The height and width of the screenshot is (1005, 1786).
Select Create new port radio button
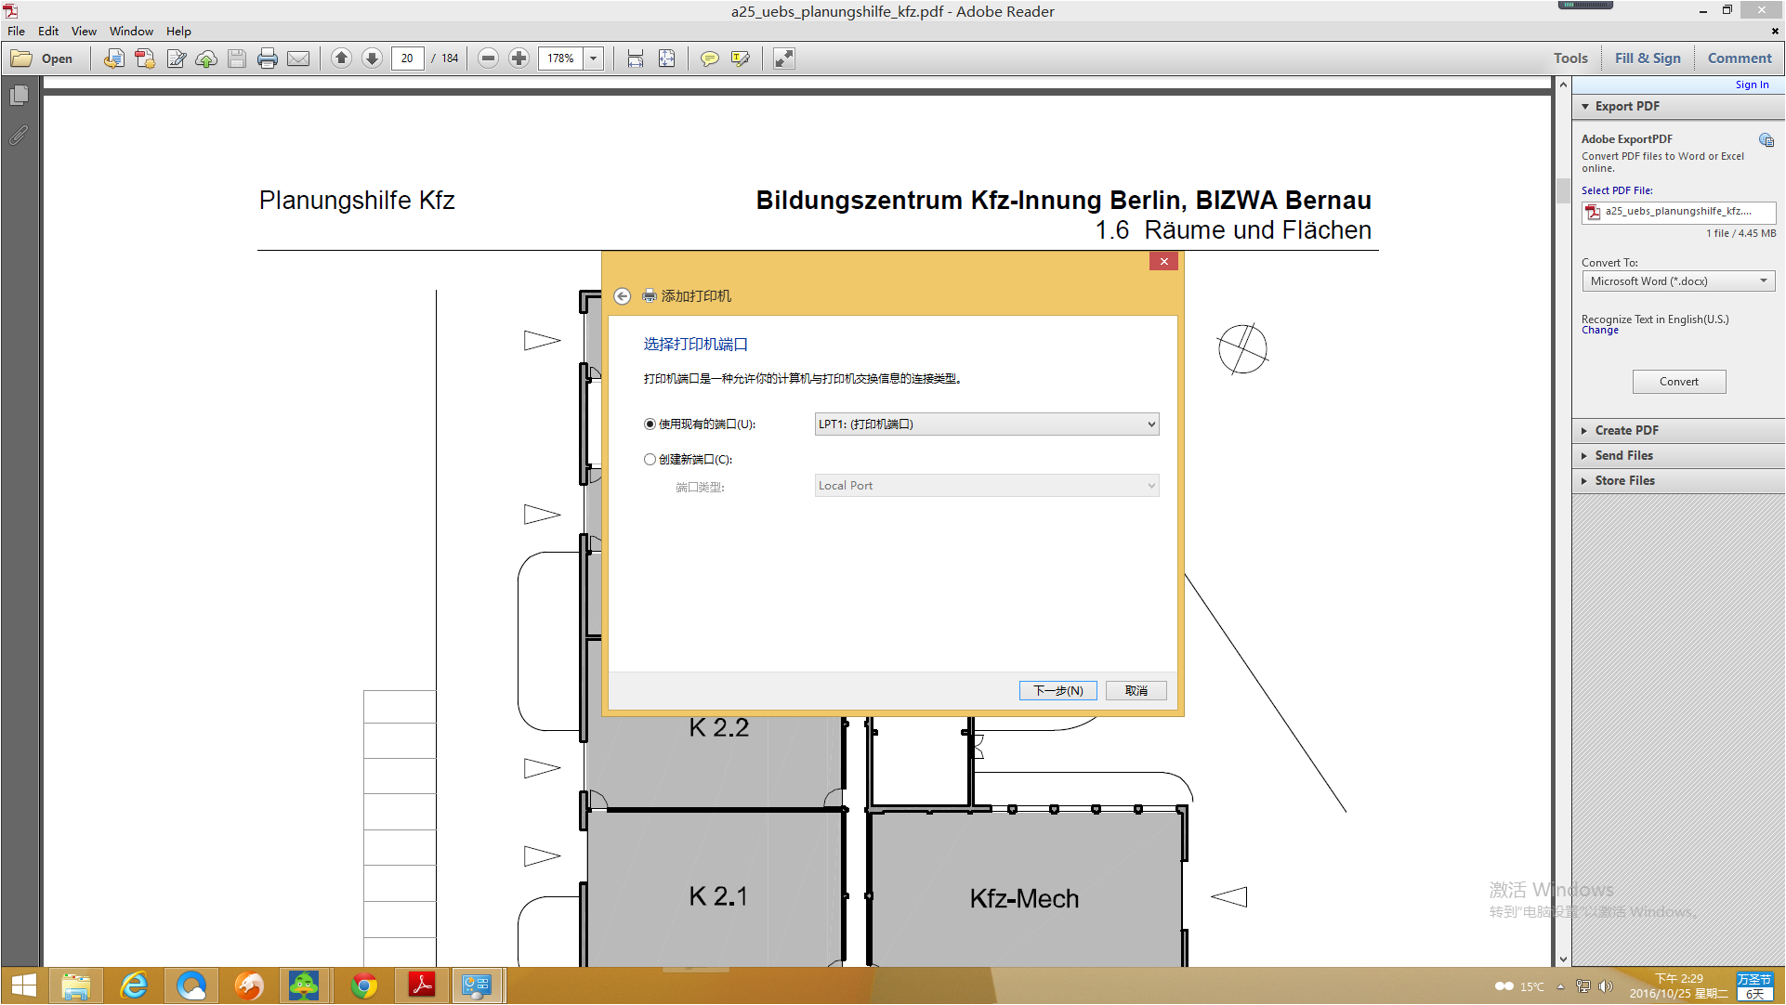(649, 458)
